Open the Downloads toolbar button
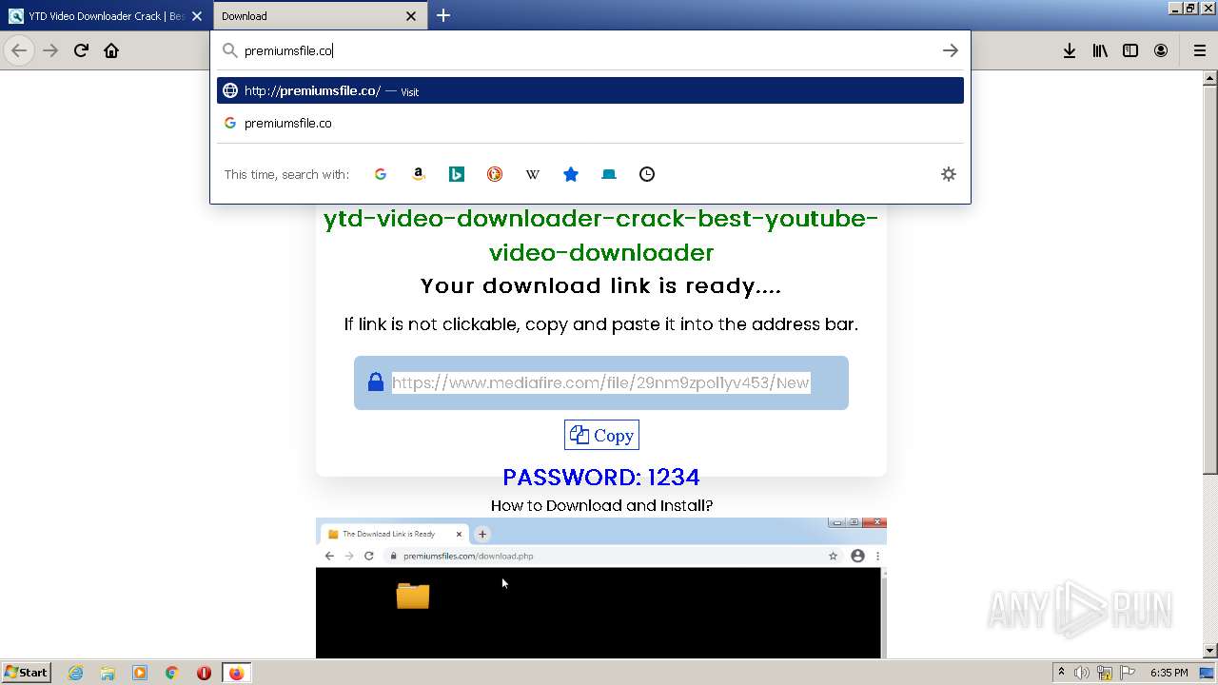This screenshot has width=1218, height=685. pos(1070,50)
